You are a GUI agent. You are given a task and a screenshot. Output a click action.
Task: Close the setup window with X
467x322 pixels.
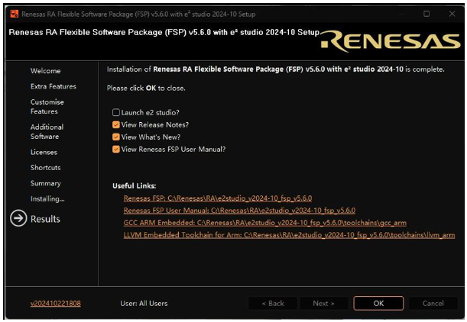click(x=452, y=14)
